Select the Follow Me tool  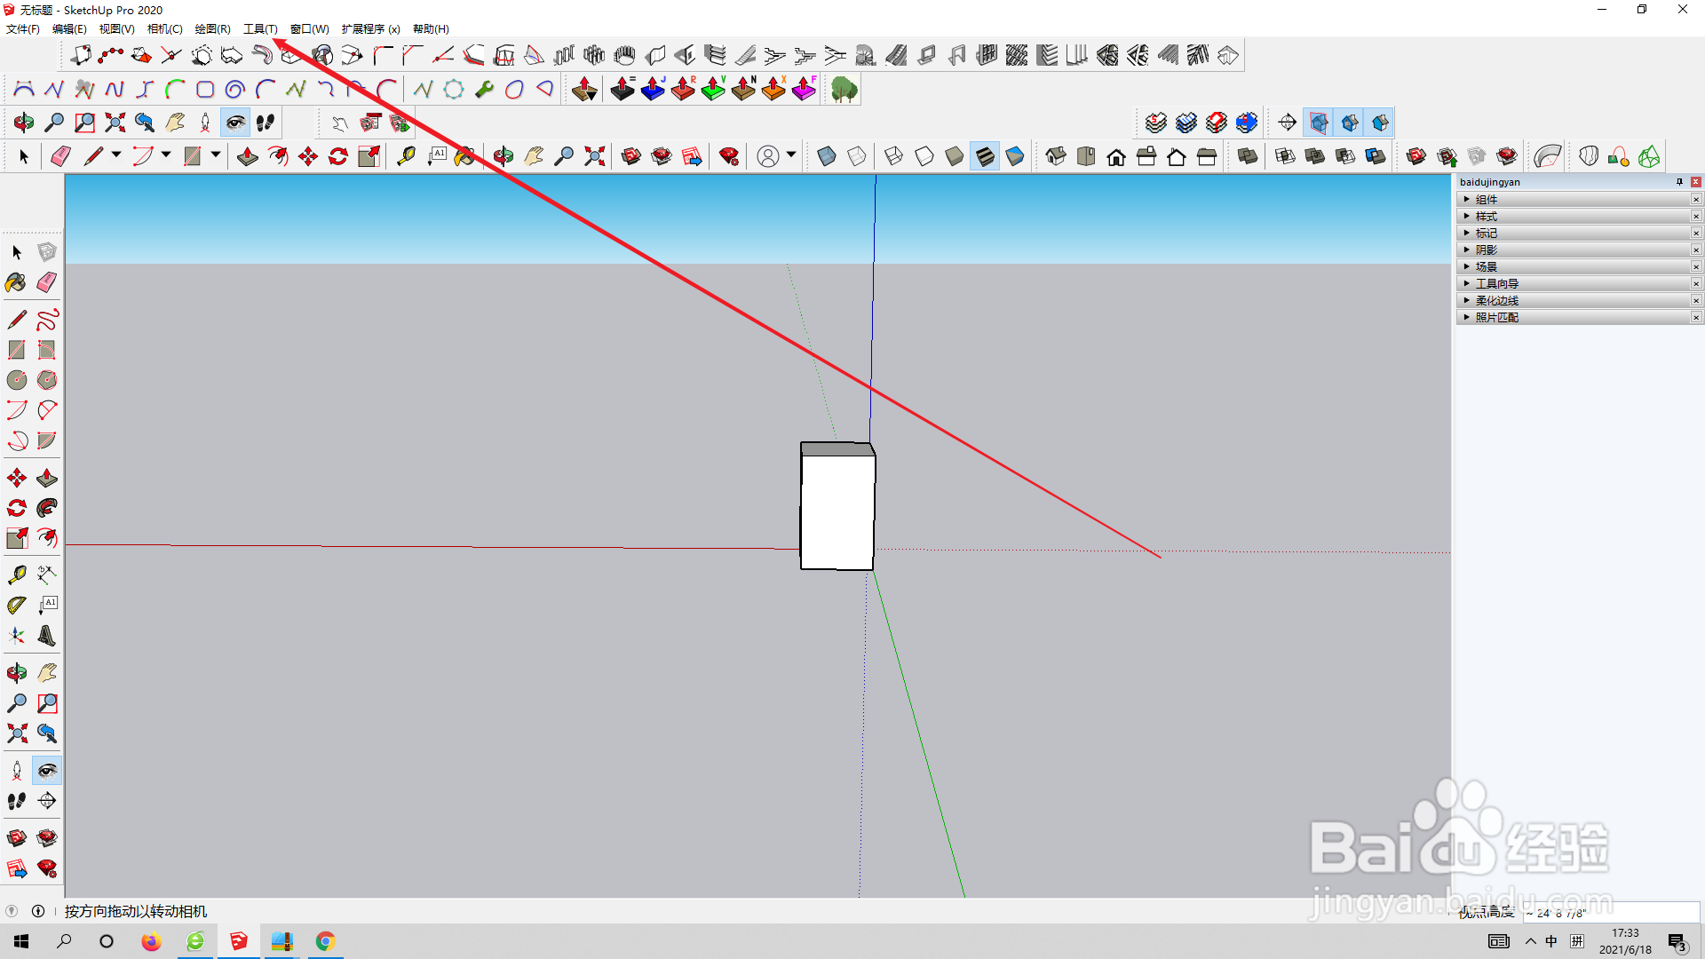coord(47,508)
